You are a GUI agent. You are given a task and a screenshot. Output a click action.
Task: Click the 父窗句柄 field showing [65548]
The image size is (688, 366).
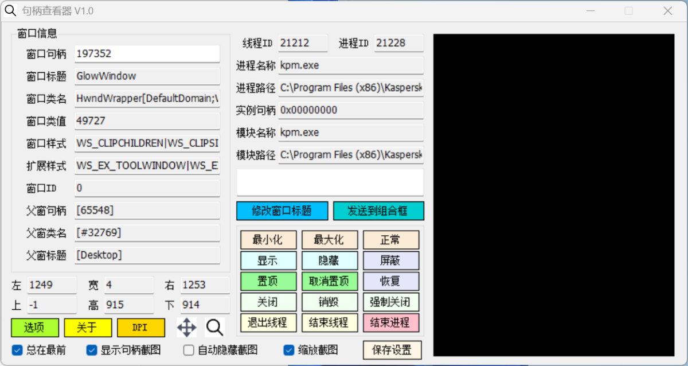(x=147, y=211)
